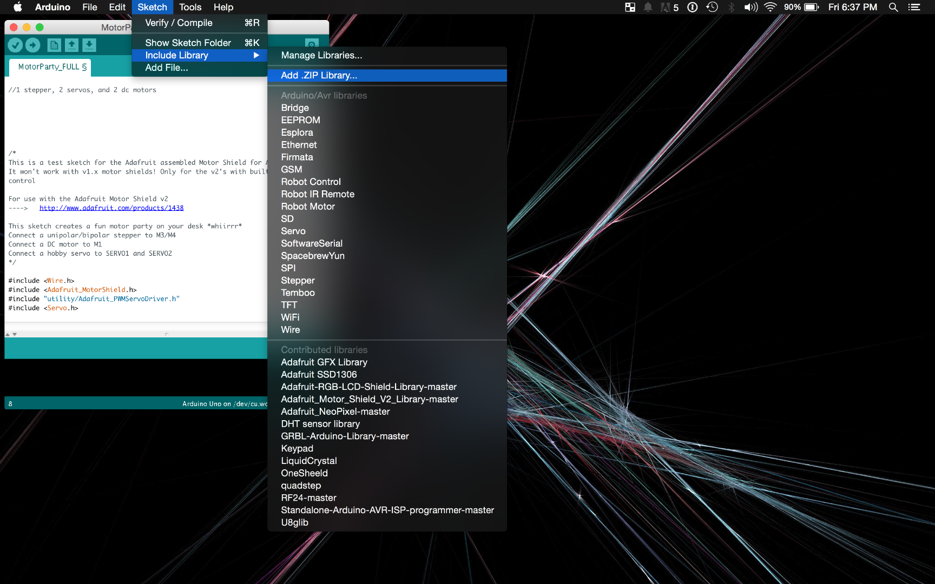Click the window-switcher menu bar icon
The height and width of the screenshot is (584, 935).
tap(630, 7)
